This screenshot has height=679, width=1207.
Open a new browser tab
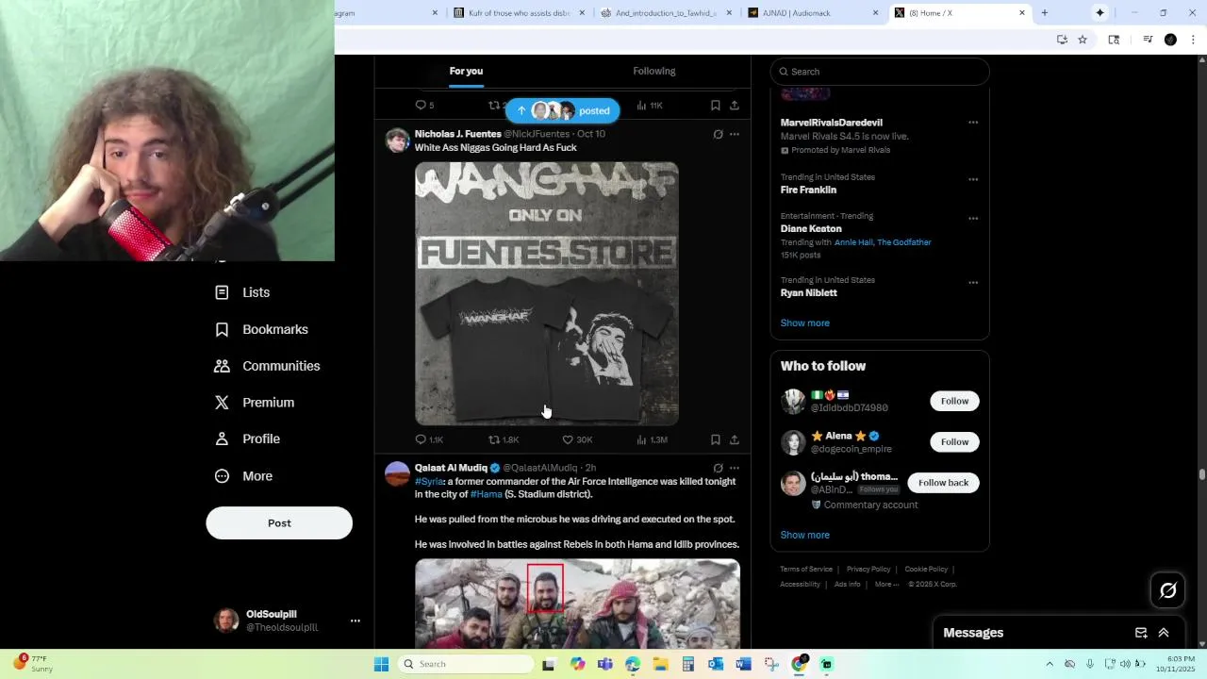tap(1044, 13)
